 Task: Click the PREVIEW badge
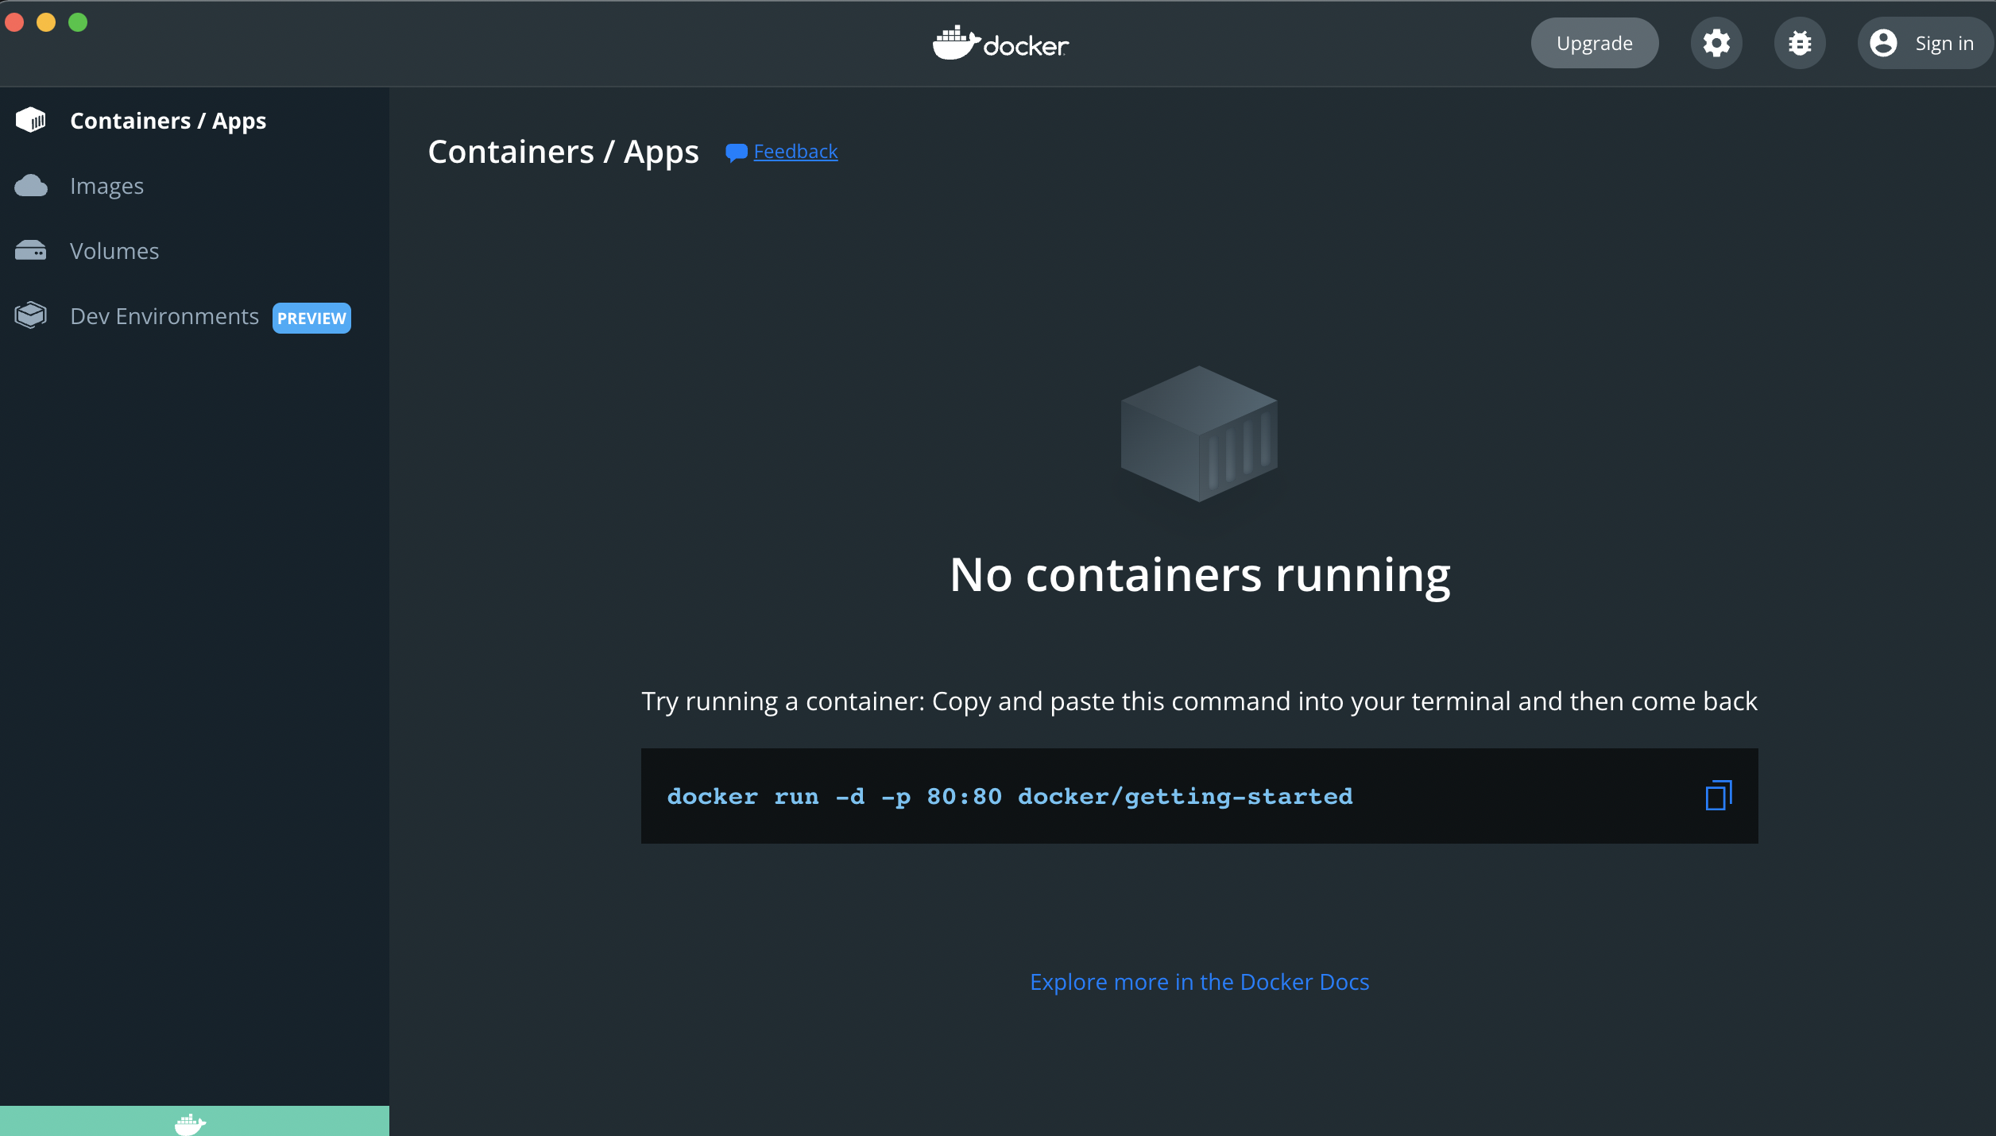(x=311, y=318)
